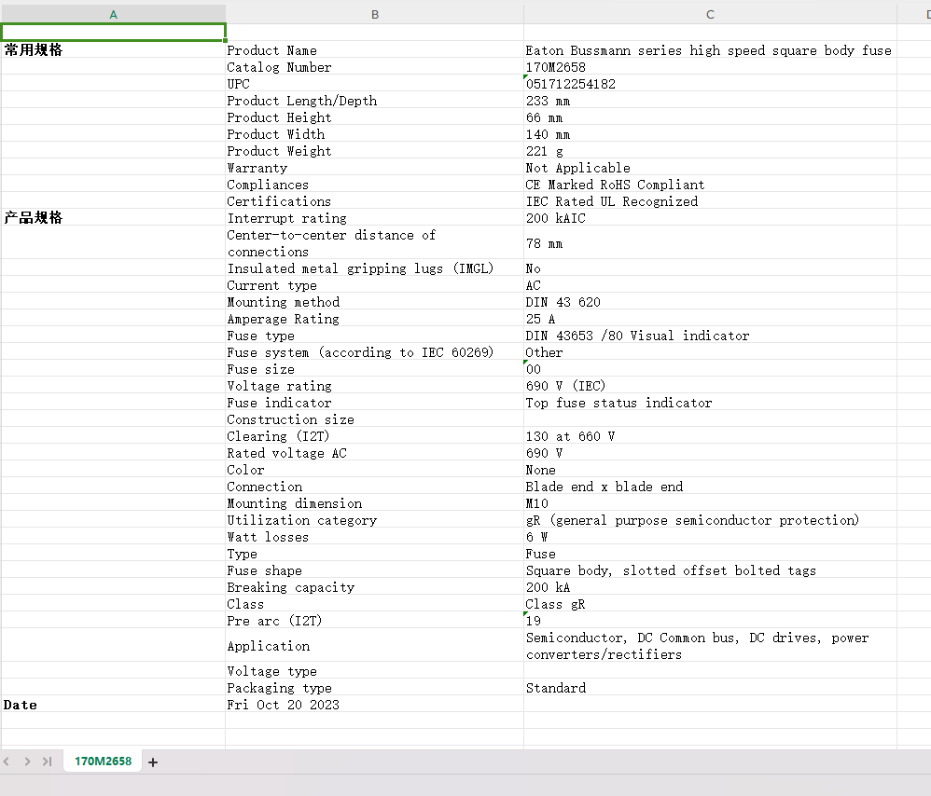Select the 'Fri Oct 20 2023' cell

point(375,704)
